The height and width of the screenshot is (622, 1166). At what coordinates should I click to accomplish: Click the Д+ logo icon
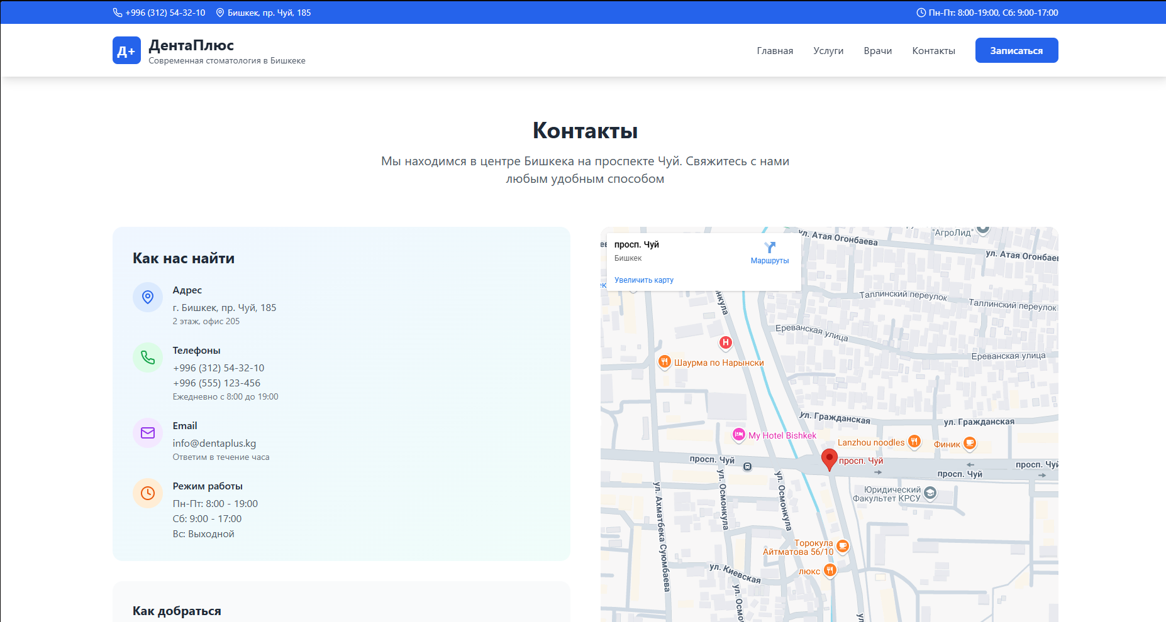(126, 50)
